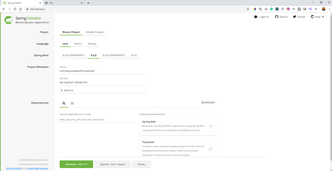Open the Github link
Viewport: 332px width, 171px height.
pyautogui.click(x=281, y=17)
